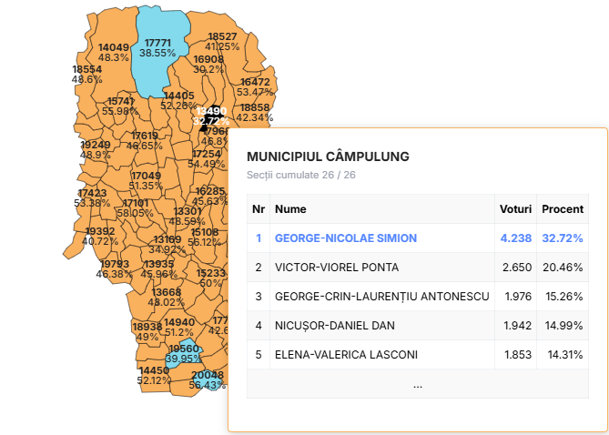Select the map region labeled 20048
The width and height of the screenshot is (609, 435).
pyautogui.click(x=208, y=380)
